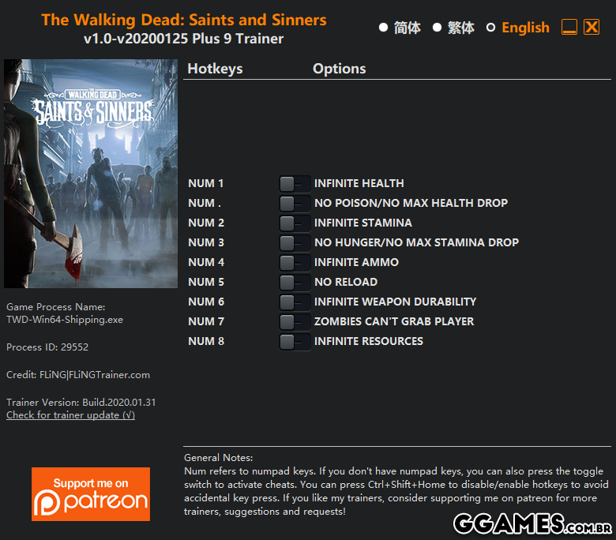Select Traditional Chinese language radio button
This screenshot has height=540, width=616.
pyautogui.click(x=437, y=28)
